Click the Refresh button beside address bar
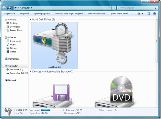Screen dimensions: 161x119 coord(114,8)
